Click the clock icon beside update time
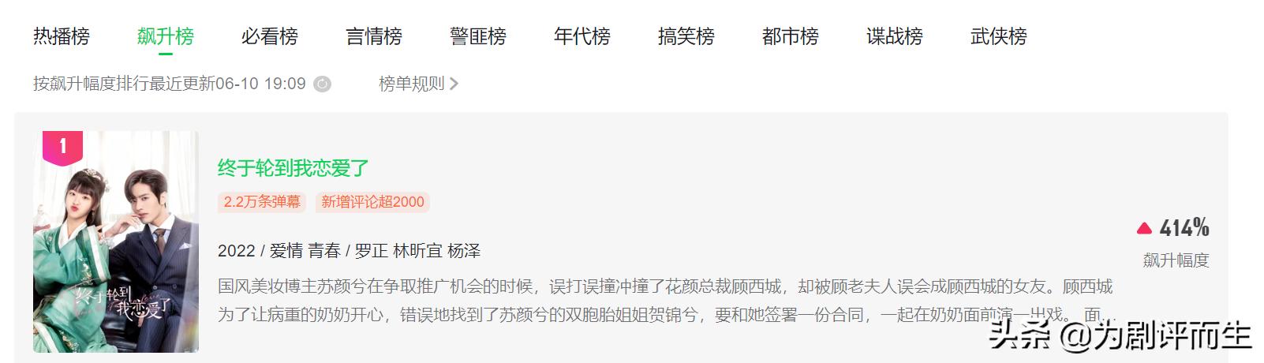This screenshot has width=1264, height=363. click(x=322, y=84)
